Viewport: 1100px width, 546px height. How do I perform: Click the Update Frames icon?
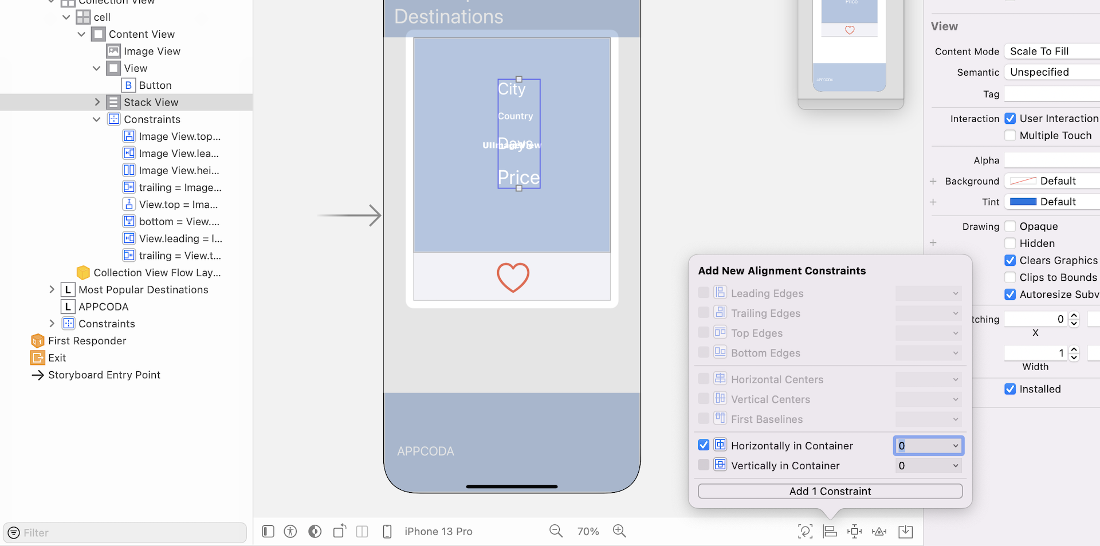pos(805,532)
